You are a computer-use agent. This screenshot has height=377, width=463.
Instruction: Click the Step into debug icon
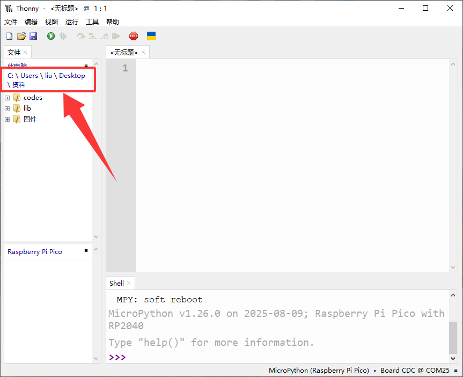click(x=92, y=36)
